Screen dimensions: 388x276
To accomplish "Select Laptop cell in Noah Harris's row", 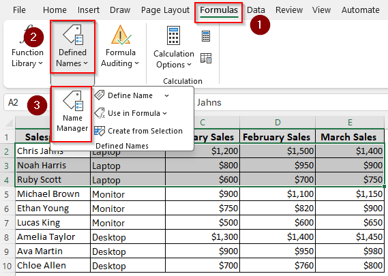I will point(128,166).
